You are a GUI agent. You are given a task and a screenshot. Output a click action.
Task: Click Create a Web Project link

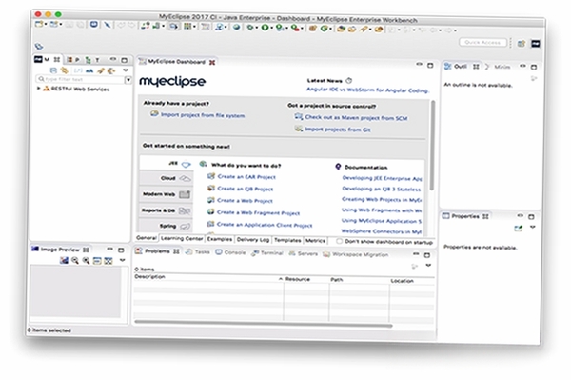coord(246,201)
